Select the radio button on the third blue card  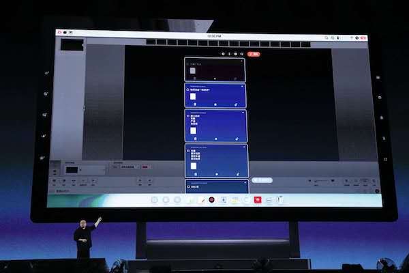pyautogui.click(x=188, y=151)
